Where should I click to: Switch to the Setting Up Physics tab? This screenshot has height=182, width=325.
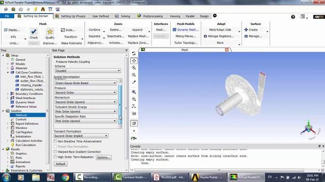coord(71,16)
